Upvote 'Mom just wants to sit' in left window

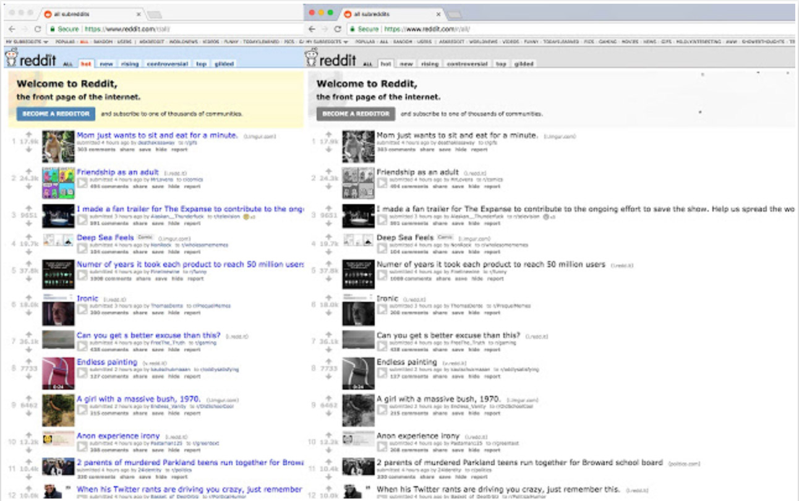pos(28,134)
